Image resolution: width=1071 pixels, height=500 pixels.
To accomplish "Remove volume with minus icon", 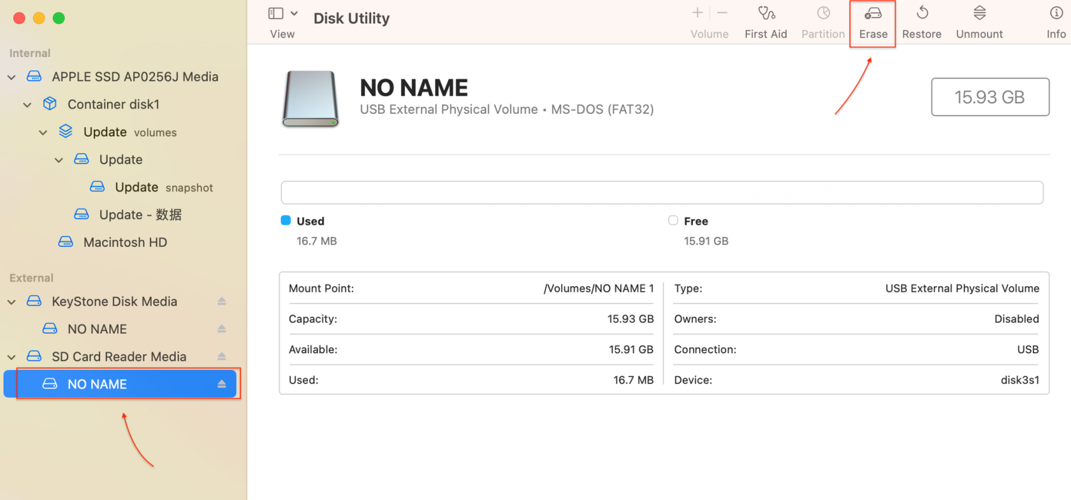I will (x=722, y=13).
